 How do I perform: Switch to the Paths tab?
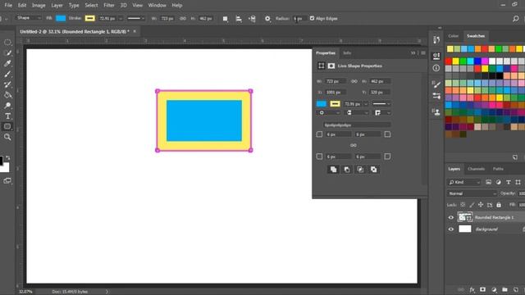(x=498, y=169)
